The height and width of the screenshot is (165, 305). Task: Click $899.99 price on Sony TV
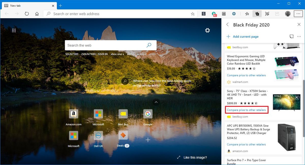coord(232,103)
